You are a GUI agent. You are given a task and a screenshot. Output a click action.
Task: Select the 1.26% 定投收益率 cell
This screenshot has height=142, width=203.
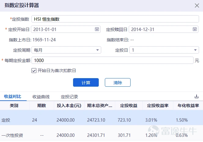(x=151, y=135)
